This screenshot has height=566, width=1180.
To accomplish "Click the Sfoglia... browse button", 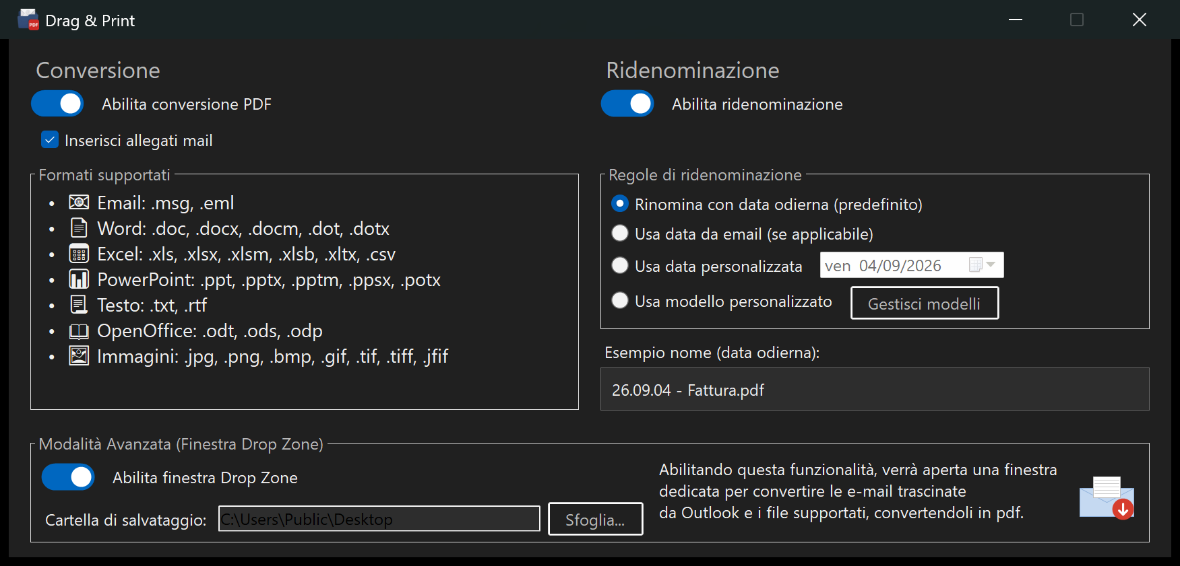I will pos(596,520).
